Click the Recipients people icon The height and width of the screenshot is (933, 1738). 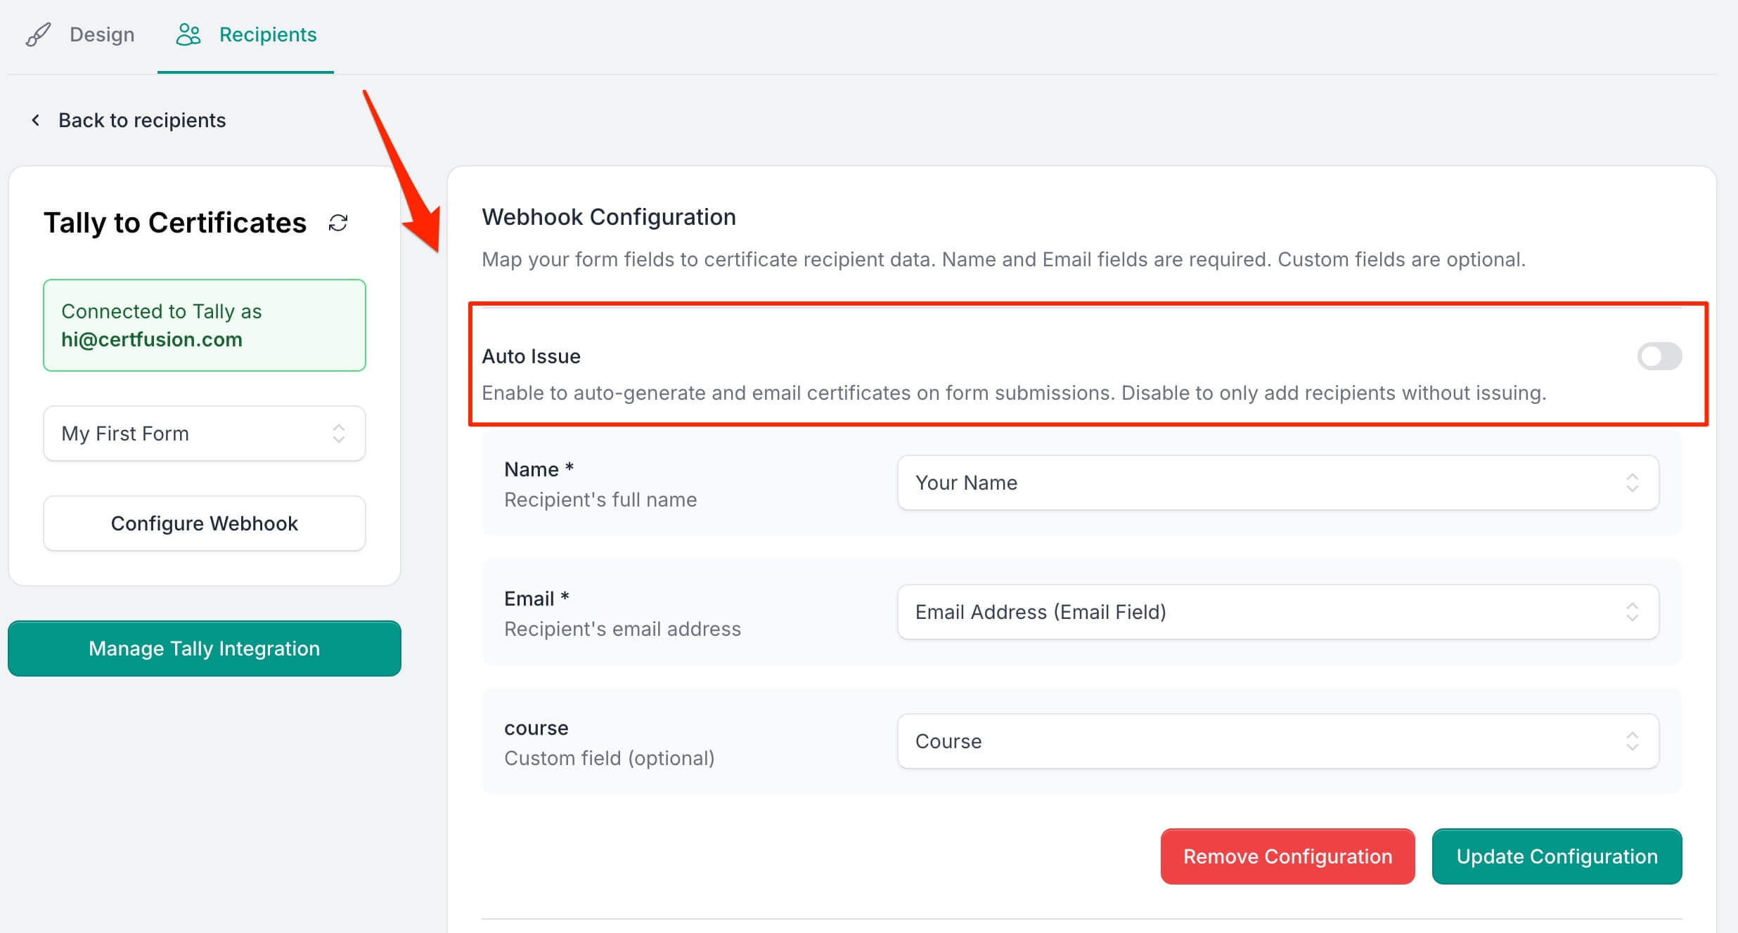tap(188, 34)
